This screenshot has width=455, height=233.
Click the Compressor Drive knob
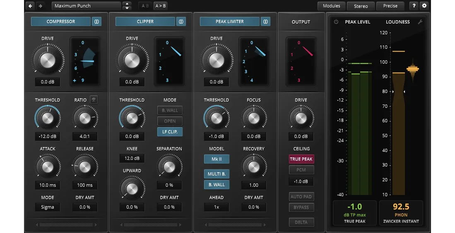[x=48, y=60]
